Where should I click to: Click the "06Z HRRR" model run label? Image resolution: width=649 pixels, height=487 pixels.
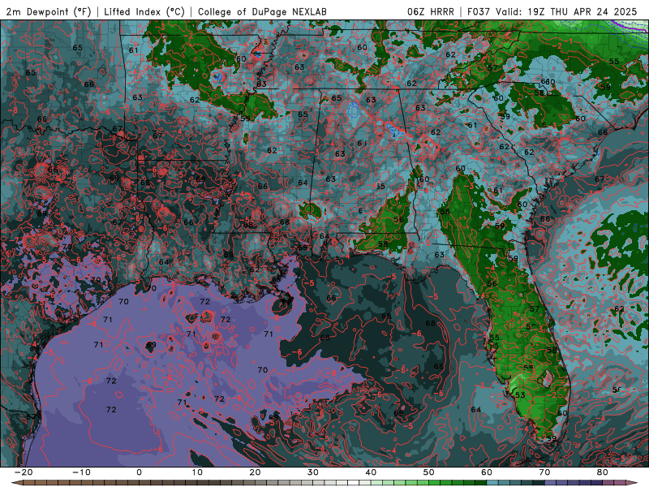(x=431, y=11)
